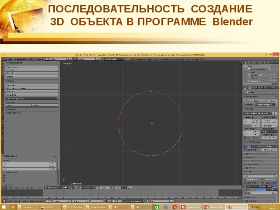Click the output path folder browse icon
The image size is (280, 210).
[x=276, y=176]
